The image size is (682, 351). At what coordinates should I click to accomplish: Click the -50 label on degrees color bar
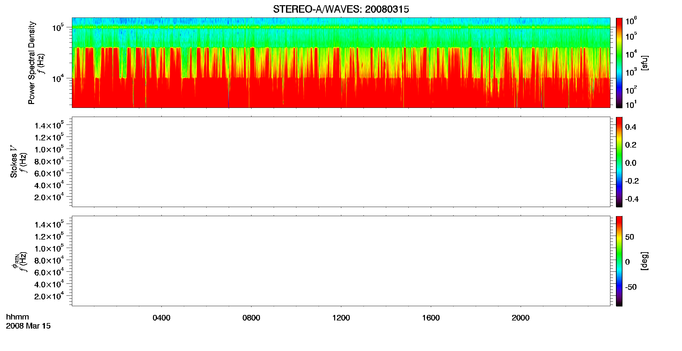[631, 287]
